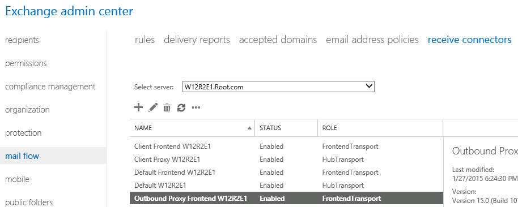
Task: Go to the accepted domains tab
Action: [x=278, y=40]
